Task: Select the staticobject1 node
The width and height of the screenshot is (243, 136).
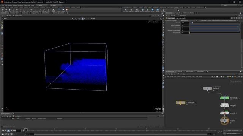Action: pyautogui.click(x=181, y=102)
